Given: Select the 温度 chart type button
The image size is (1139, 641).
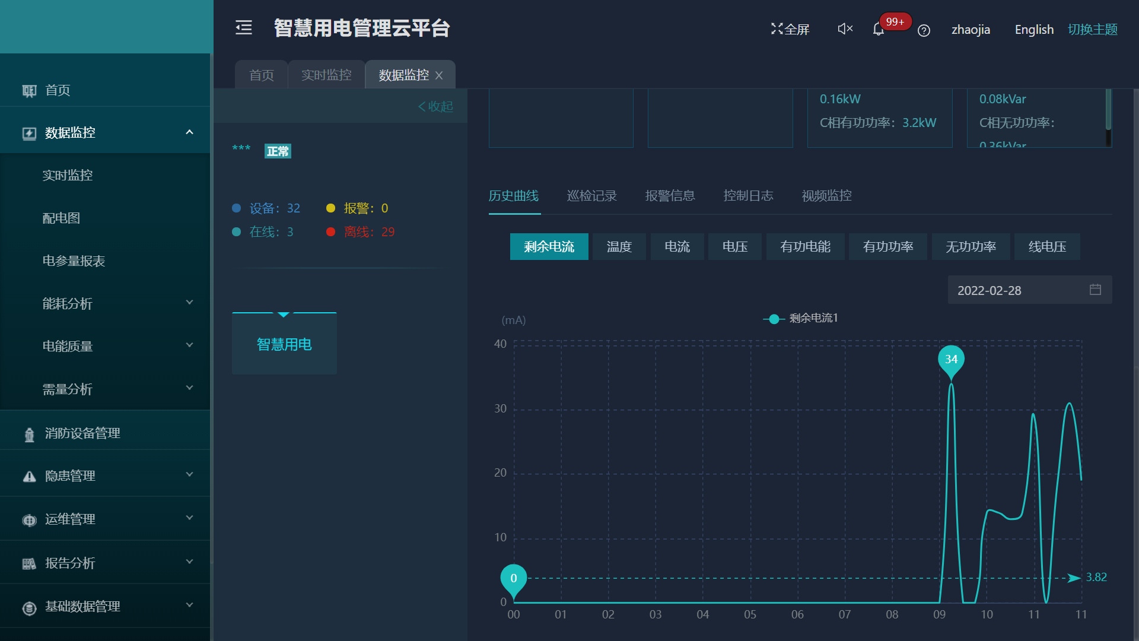Looking at the screenshot, I should pyautogui.click(x=619, y=247).
